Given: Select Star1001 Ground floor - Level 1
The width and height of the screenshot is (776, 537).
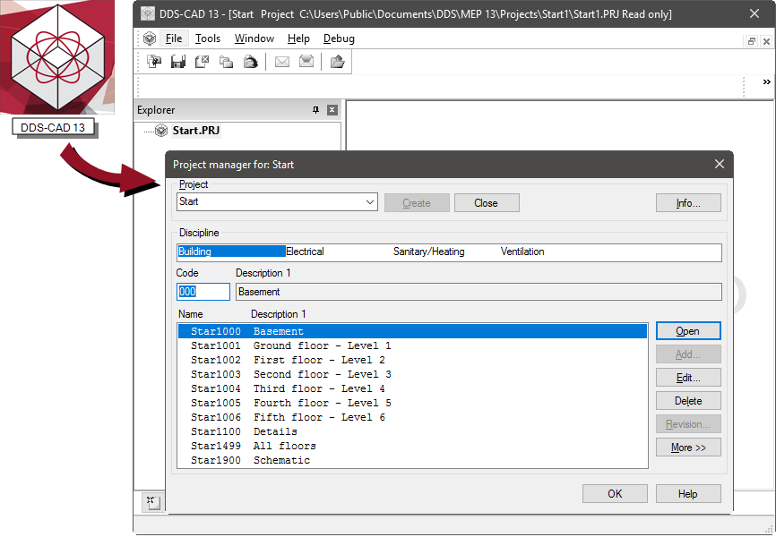Looking at the screenshot, I should point(412,345).
